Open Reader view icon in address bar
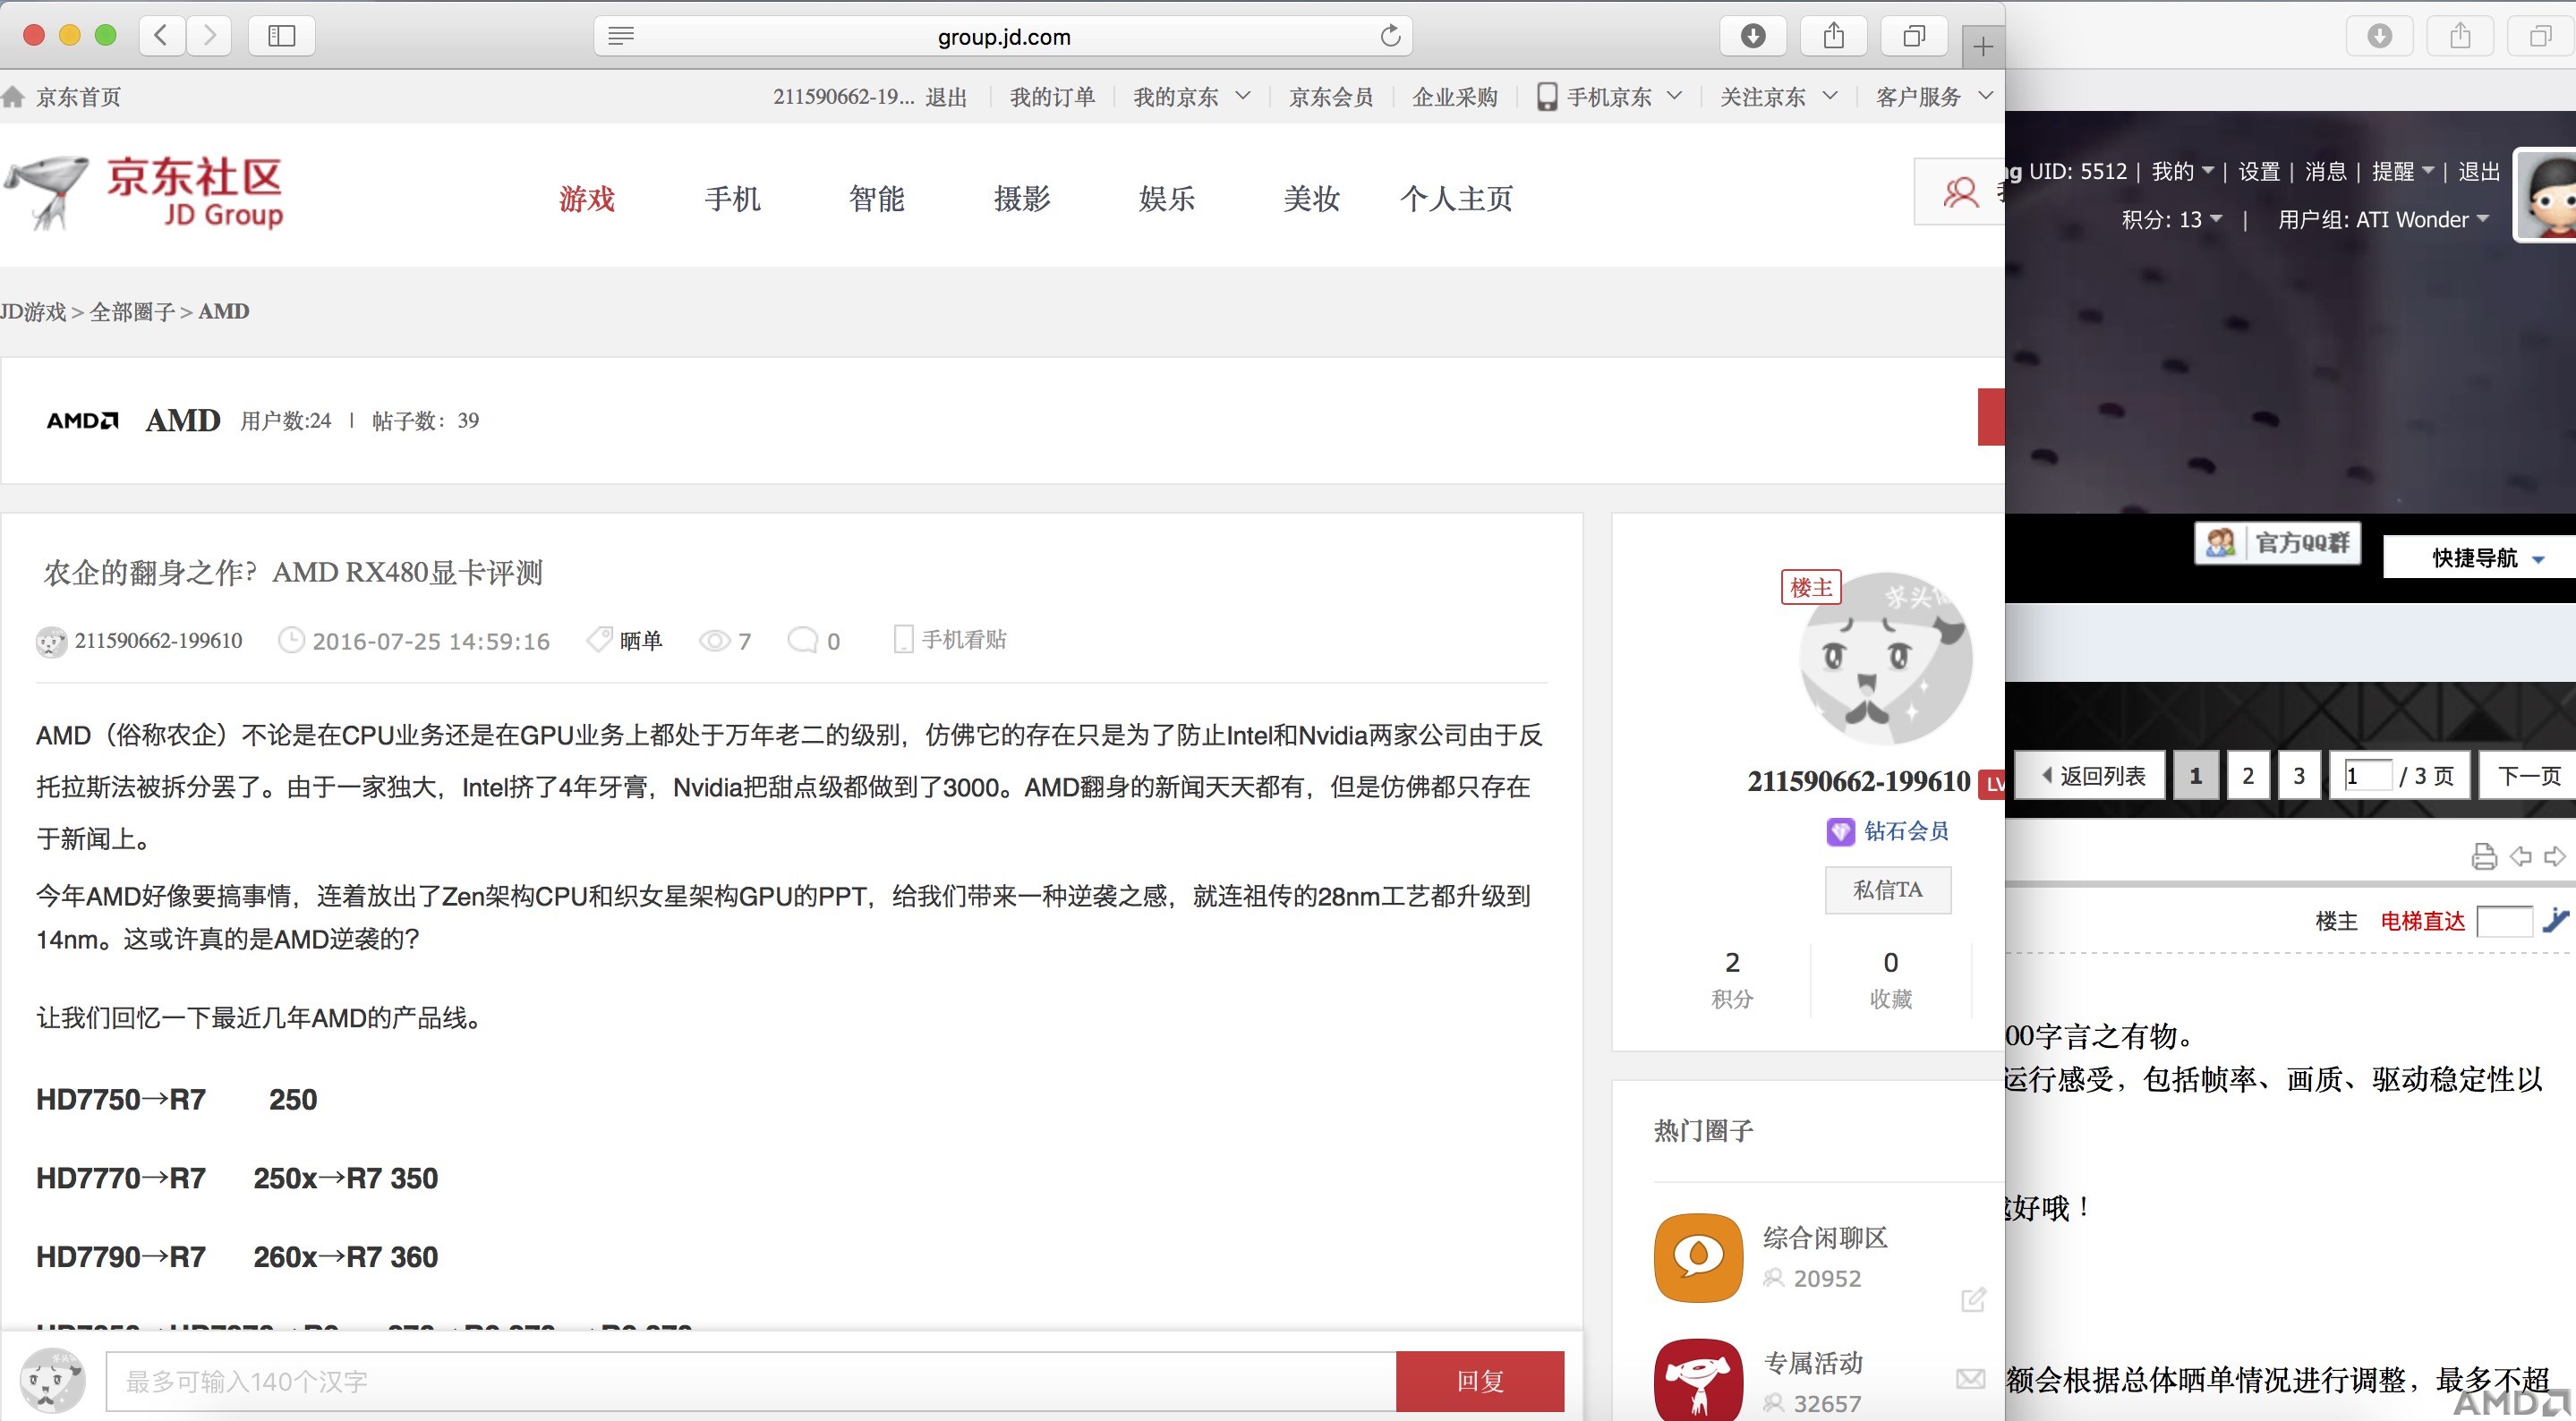The width and height of the screenshot is (2576, 1421). [621, 36]
